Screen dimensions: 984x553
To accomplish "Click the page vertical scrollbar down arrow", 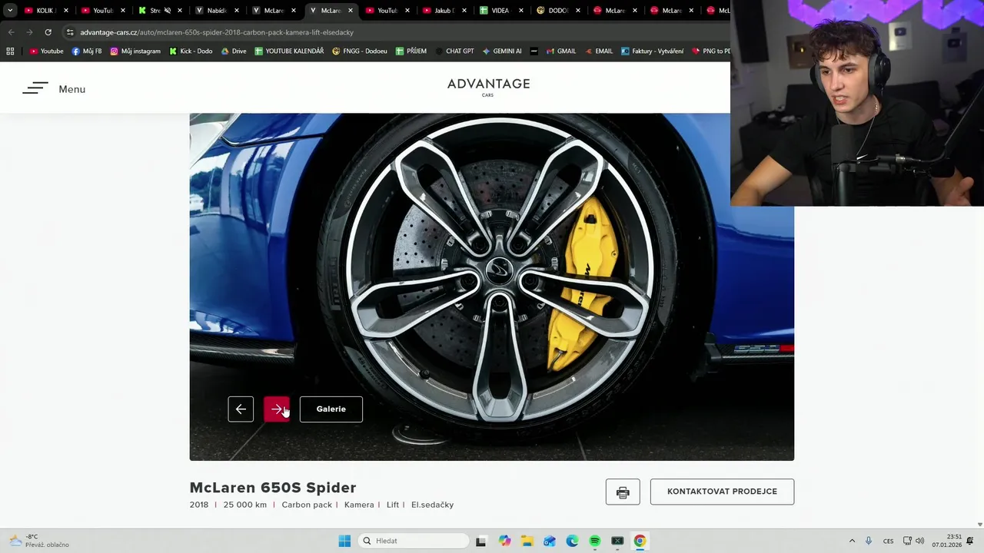I will coord(979,524).
